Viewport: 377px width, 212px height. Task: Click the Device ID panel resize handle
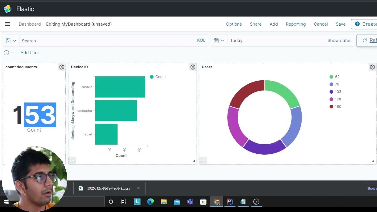194,161
